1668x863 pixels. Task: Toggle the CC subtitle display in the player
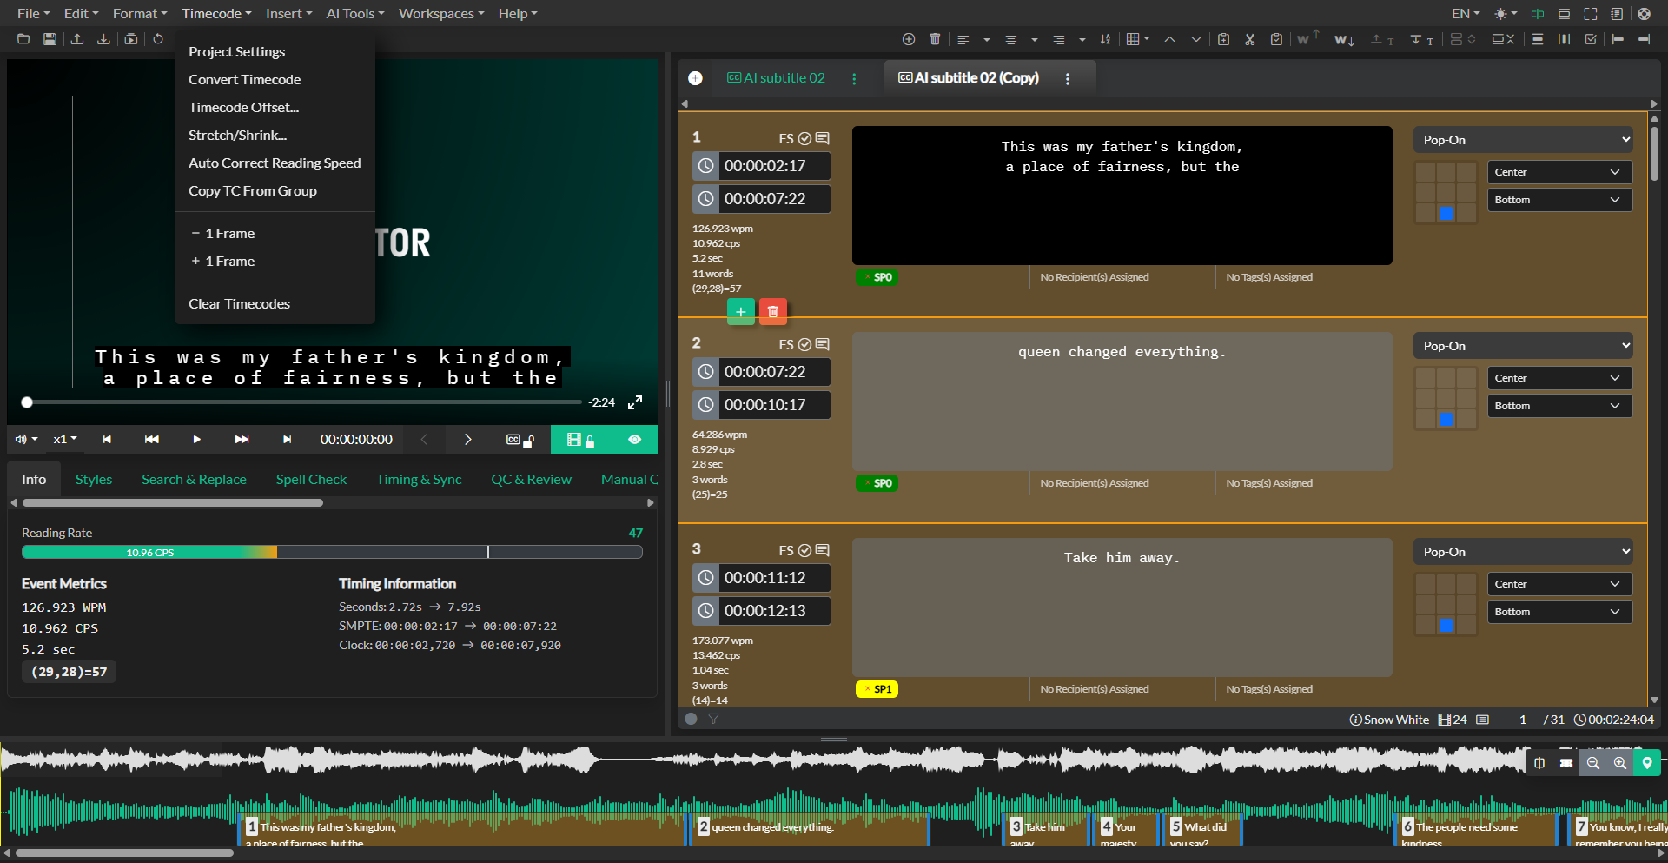tap(513, 440)
